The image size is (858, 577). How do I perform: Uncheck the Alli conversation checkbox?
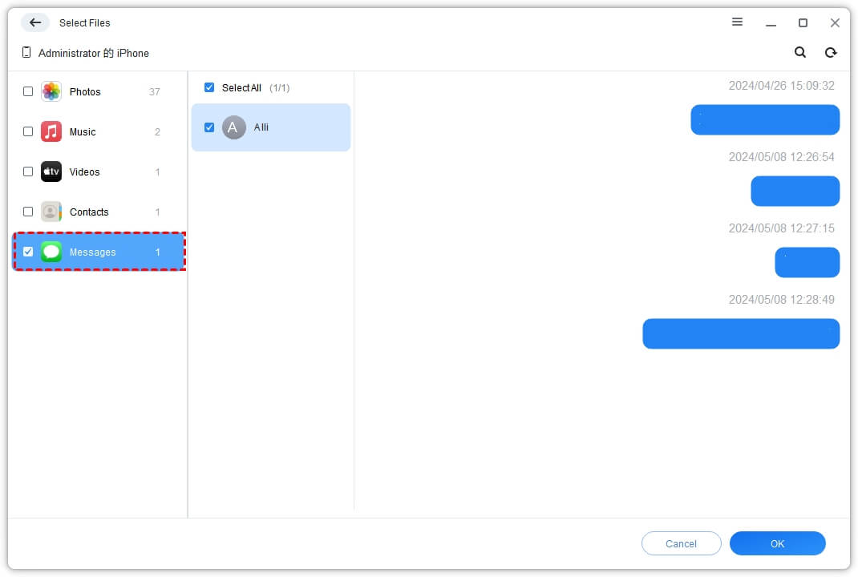pyautogui.click(x=209, y=127)
